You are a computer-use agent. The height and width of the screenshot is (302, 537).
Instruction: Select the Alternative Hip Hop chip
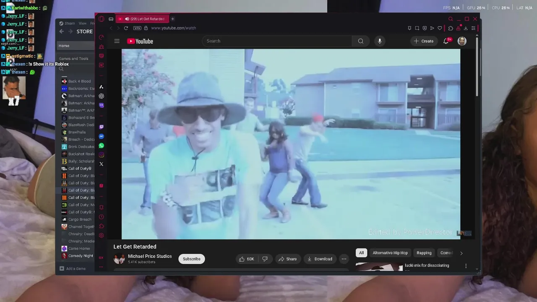pyautogui.click(x=390, y=253)
